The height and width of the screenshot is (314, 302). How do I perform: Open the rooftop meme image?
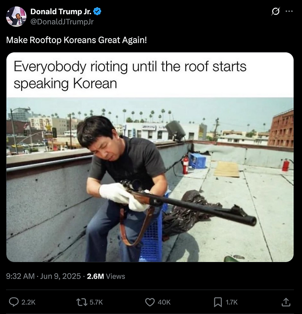click(x=150, y=157)
